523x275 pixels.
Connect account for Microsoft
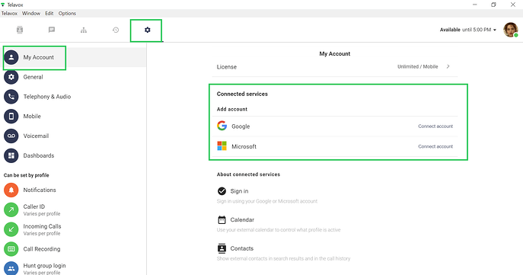point(435,146)
